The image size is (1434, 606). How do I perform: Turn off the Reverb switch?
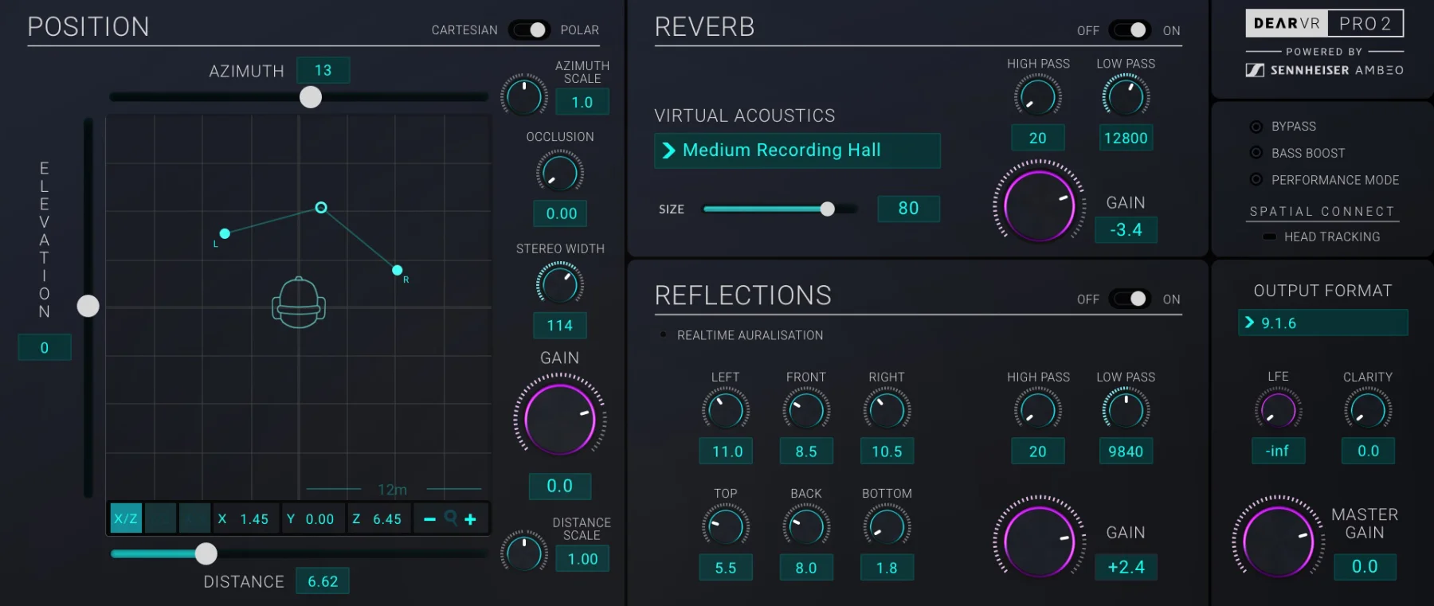tap(1130, 30)
